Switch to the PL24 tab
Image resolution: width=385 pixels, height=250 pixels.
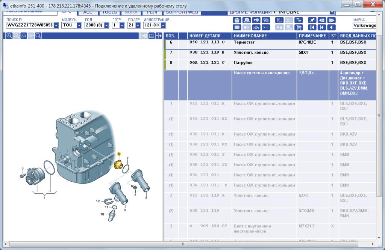[x=152, y=12]
